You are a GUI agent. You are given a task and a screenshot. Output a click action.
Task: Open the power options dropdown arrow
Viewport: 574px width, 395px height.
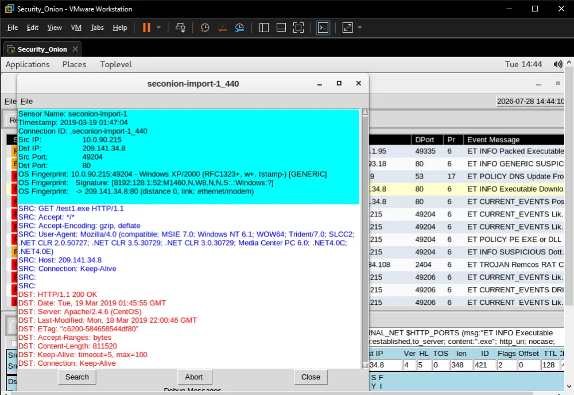158,28
